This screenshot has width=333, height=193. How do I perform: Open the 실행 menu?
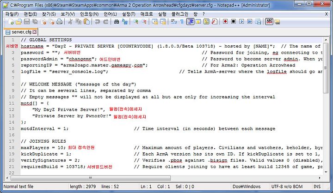pyautogui.click(x=162, y=14)
